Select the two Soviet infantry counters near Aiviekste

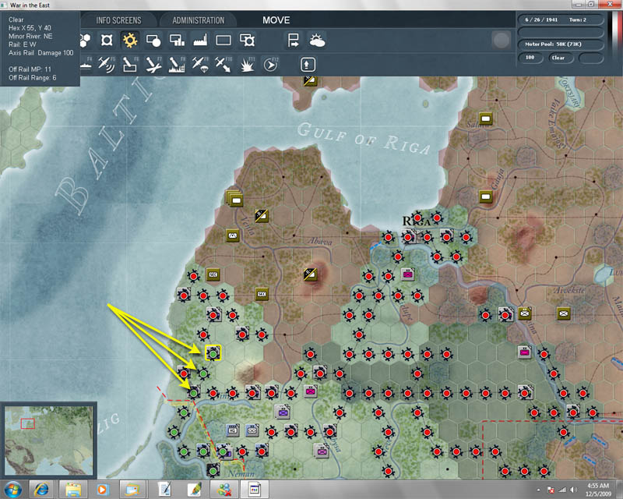click(544, 313)
